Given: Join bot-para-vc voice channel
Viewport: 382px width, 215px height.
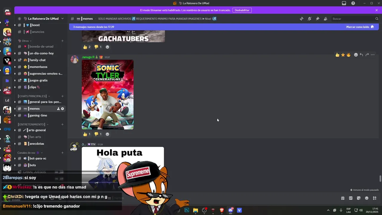Looking at the screenshot, I should click(x=41, y=159).
